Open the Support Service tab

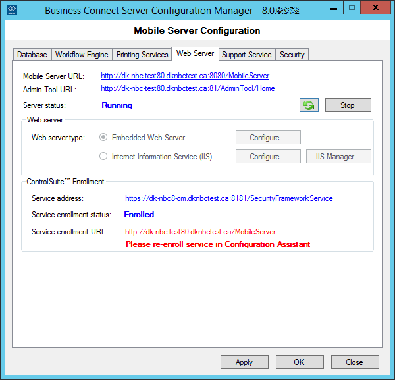246,55
